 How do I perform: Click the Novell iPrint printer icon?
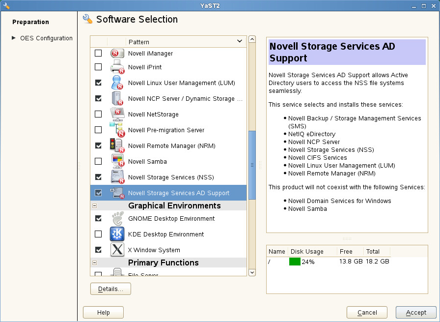pyautogui.click(x=117, y=67)
